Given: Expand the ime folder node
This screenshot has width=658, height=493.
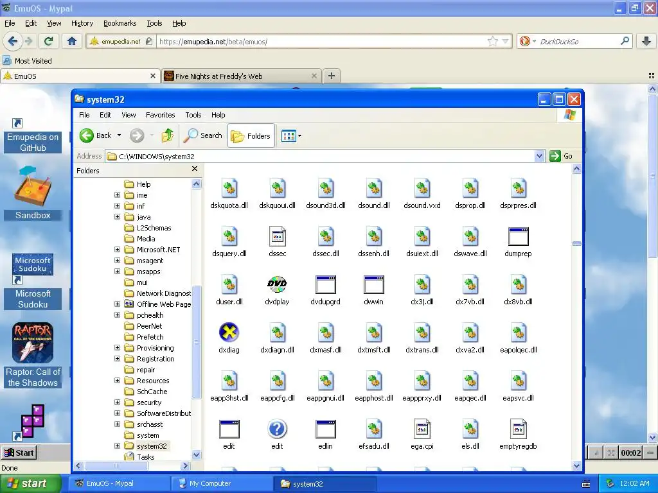Looking at the screenshot, I should (x=117, y=195).
